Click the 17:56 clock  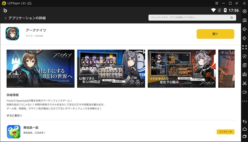click(x=234, y=10)
